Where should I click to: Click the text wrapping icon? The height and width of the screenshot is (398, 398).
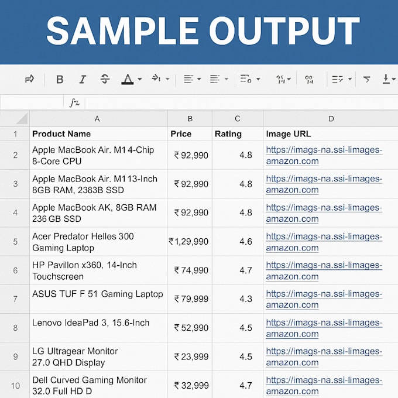pyautogui.click(x=246, y=79)
